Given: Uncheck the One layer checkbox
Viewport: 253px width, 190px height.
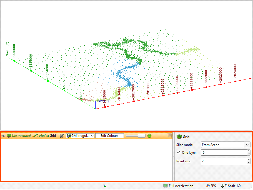Looking at the screenshot, I should 178,153.
